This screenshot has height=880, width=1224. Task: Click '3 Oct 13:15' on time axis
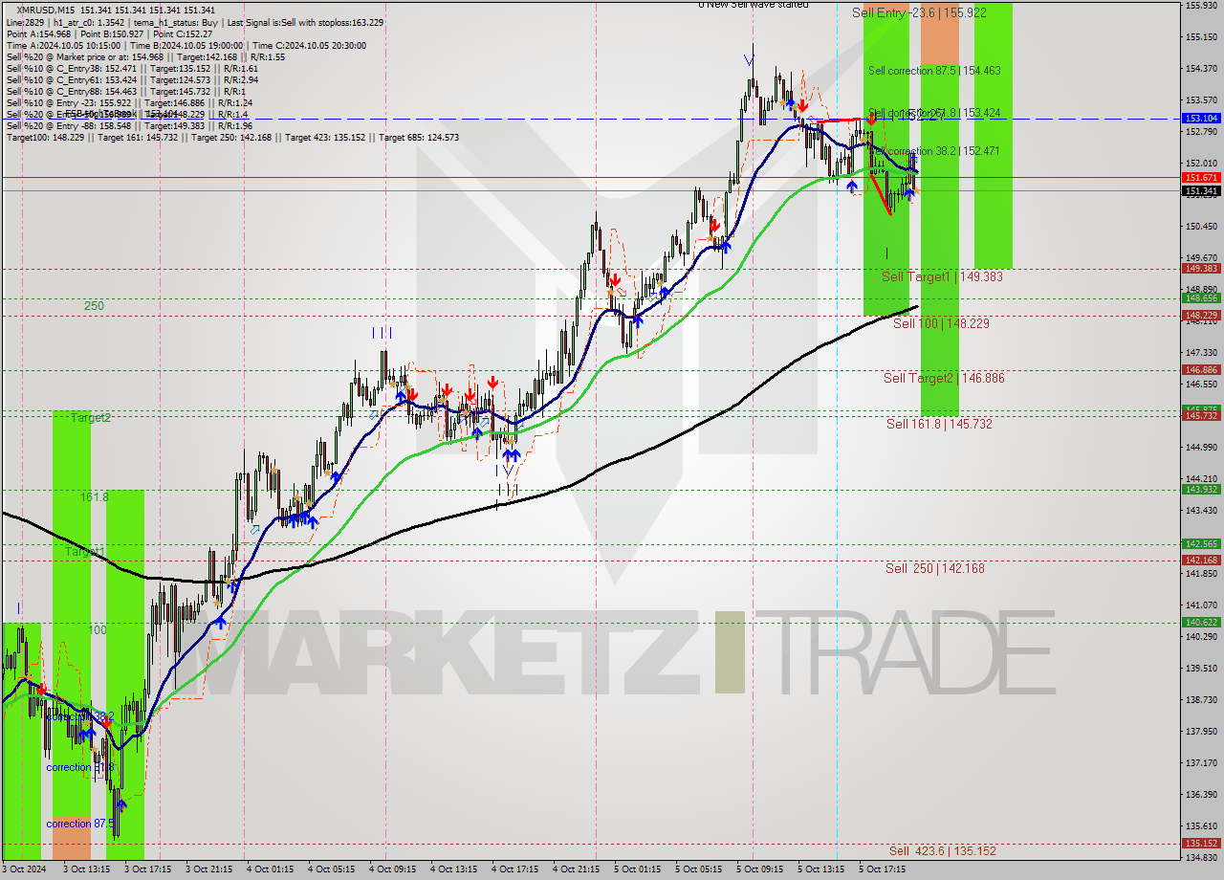87,869
